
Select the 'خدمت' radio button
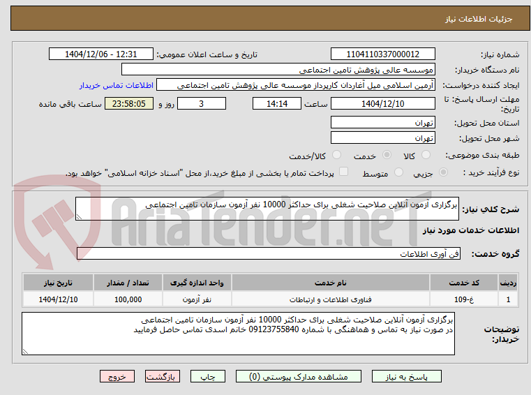(x=387, y=155)
